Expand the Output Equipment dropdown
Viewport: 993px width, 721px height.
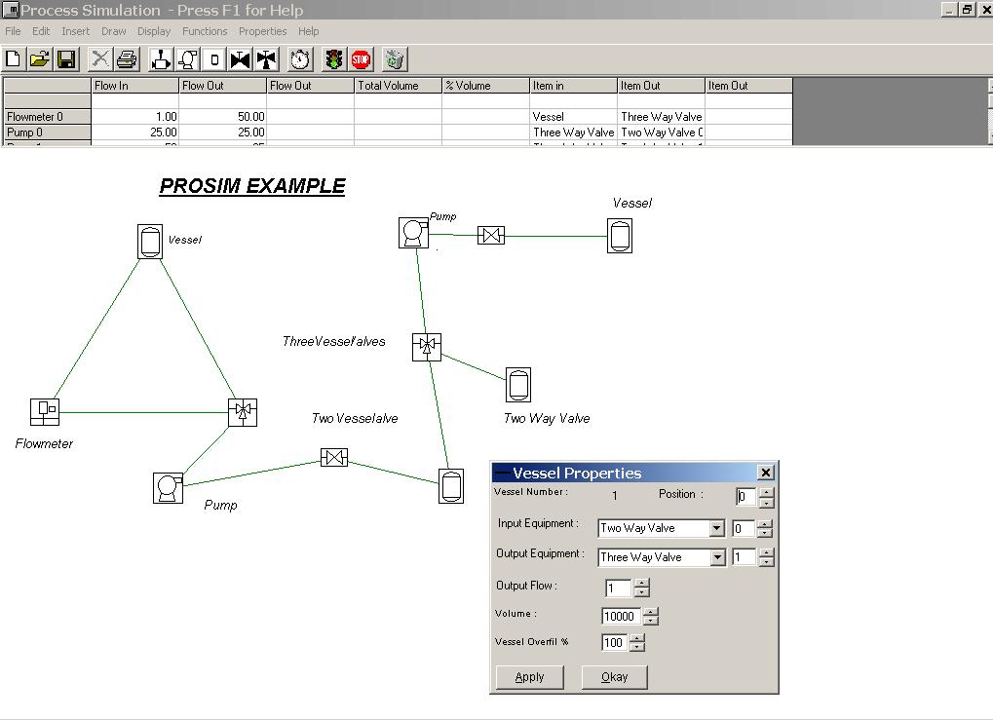[x=717, y=558]
